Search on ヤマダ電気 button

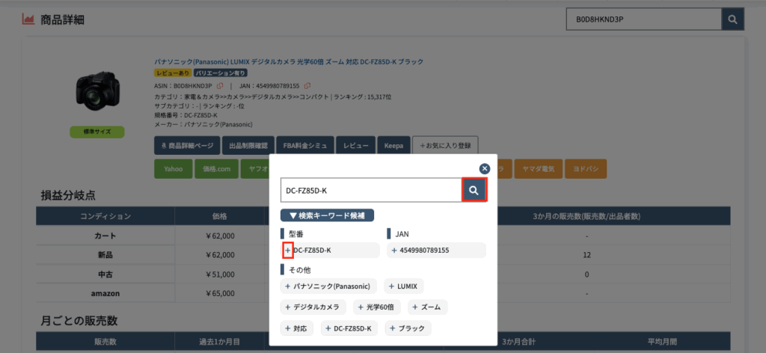coord(539,169)
